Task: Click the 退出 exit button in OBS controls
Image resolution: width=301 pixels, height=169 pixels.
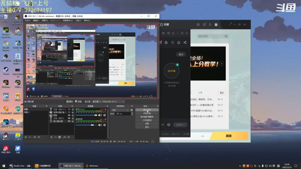Action: [x=147, y=127]
